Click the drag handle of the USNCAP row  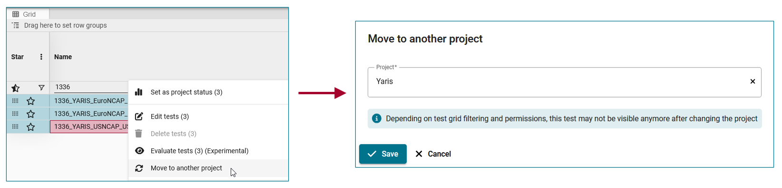tap(15, 127)
